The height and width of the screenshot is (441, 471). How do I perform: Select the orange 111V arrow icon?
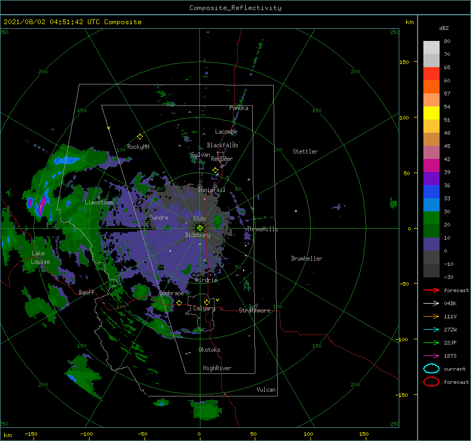431,316
